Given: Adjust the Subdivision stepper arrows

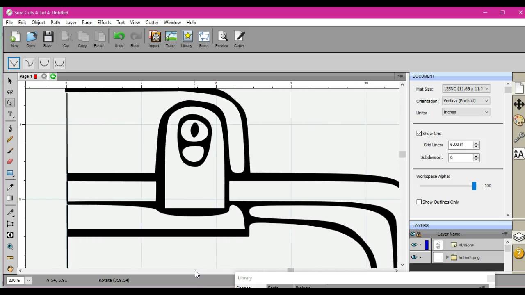Looking at the screenshot, I should point(476,157).
